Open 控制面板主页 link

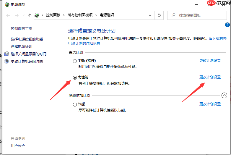[22, 29]
